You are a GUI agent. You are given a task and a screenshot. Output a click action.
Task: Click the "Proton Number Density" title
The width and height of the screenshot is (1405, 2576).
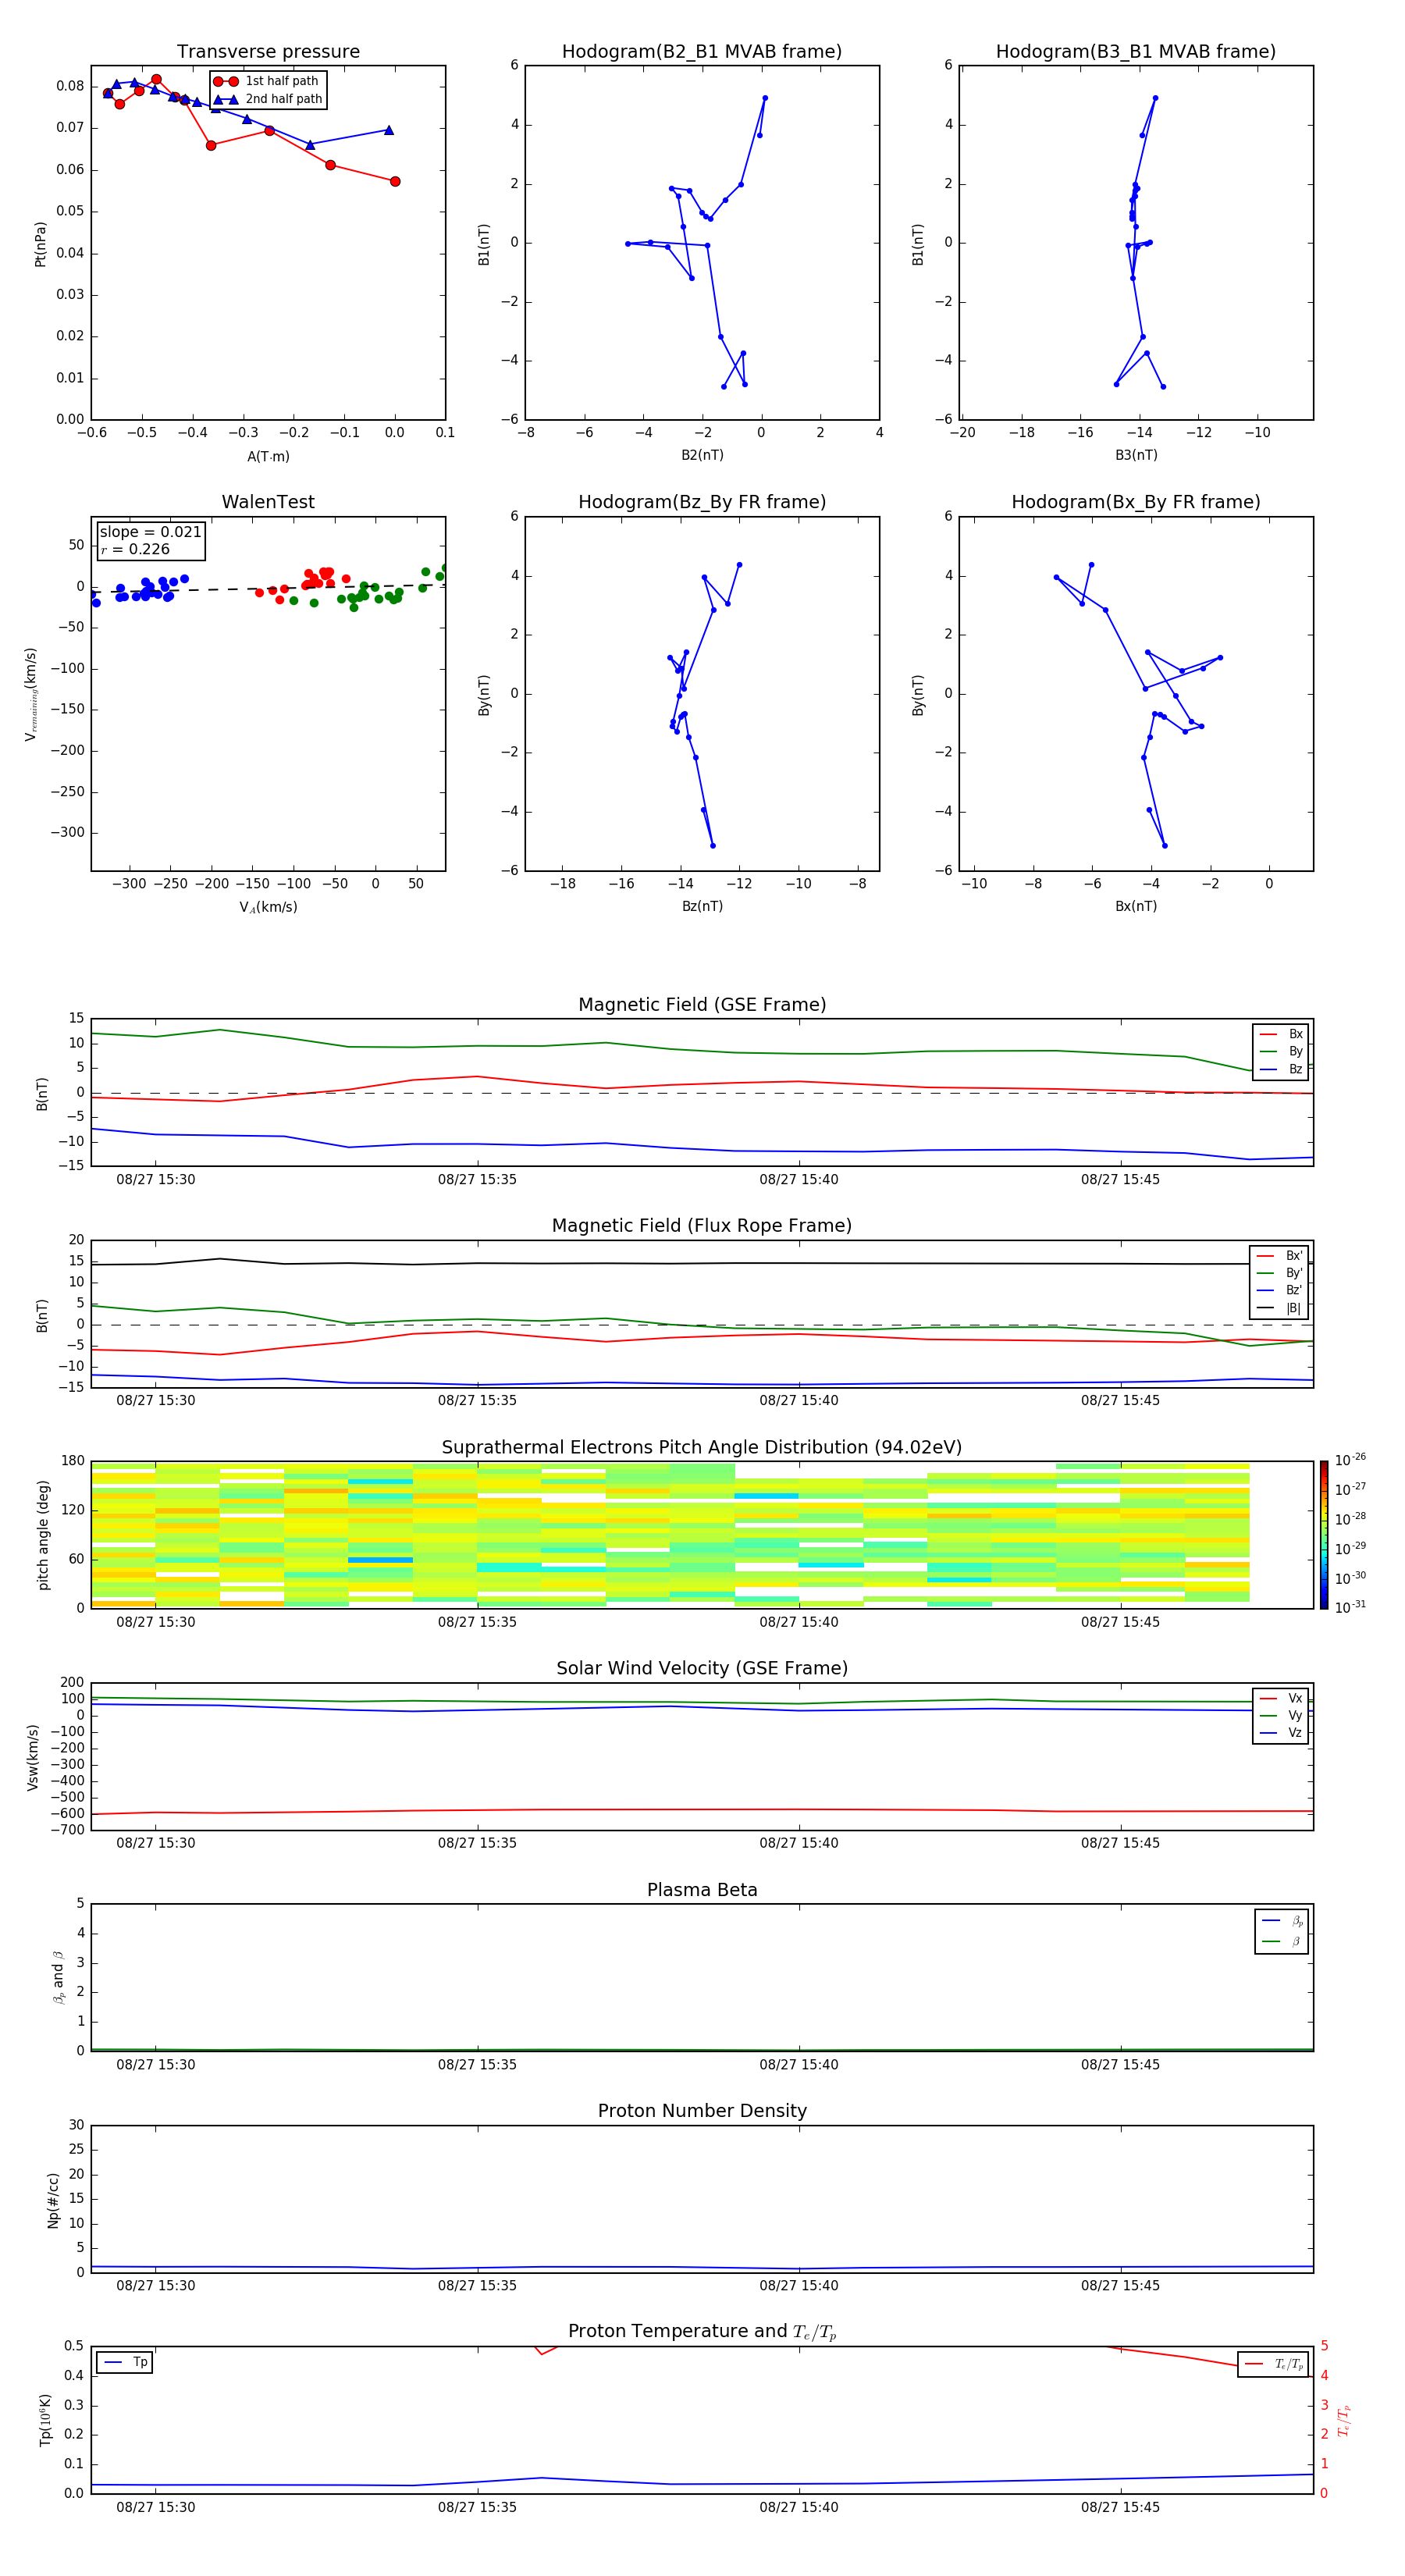pos(702,2112)
